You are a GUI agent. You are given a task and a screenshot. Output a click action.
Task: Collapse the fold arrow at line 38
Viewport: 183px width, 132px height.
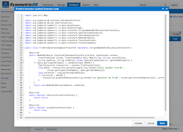tap(23, 107)
